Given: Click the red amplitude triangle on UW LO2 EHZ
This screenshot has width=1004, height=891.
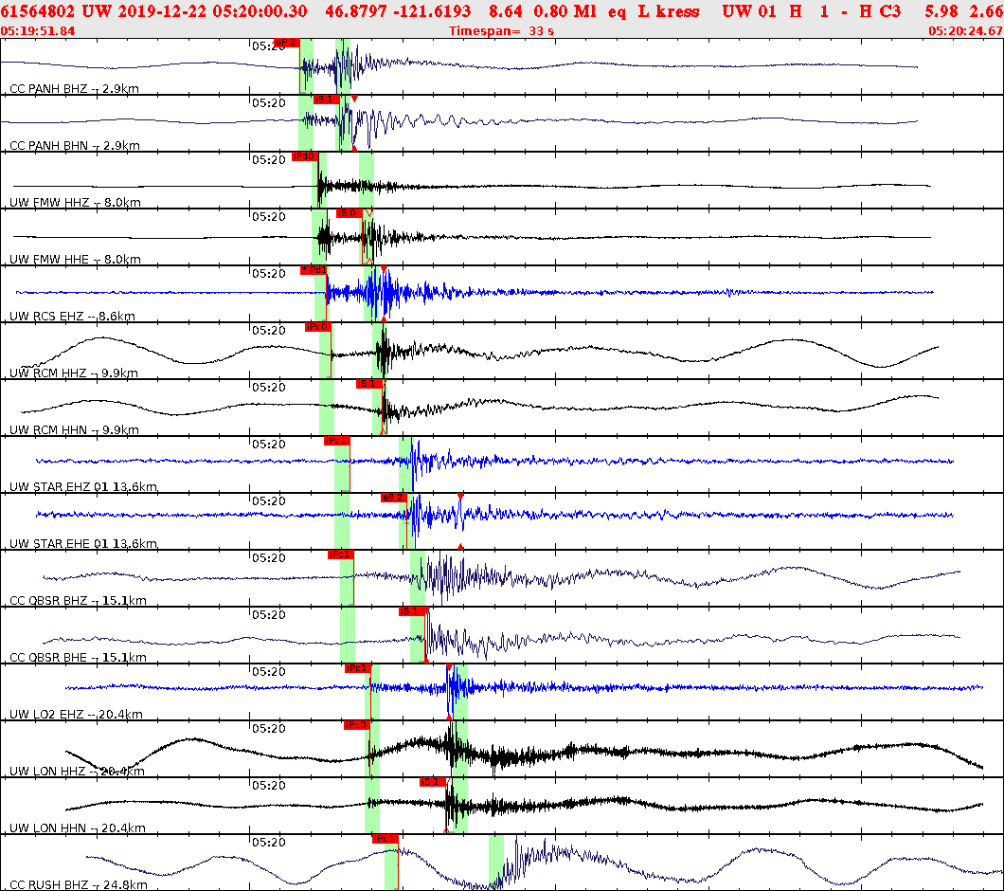Looking at the screenshot, I should click(x=448, y=668).
